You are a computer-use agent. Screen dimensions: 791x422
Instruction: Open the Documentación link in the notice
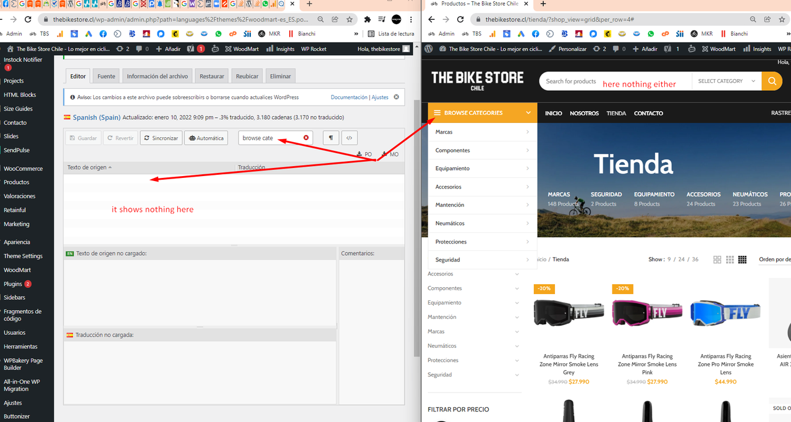pyautogui.click(x=349, y=97)
